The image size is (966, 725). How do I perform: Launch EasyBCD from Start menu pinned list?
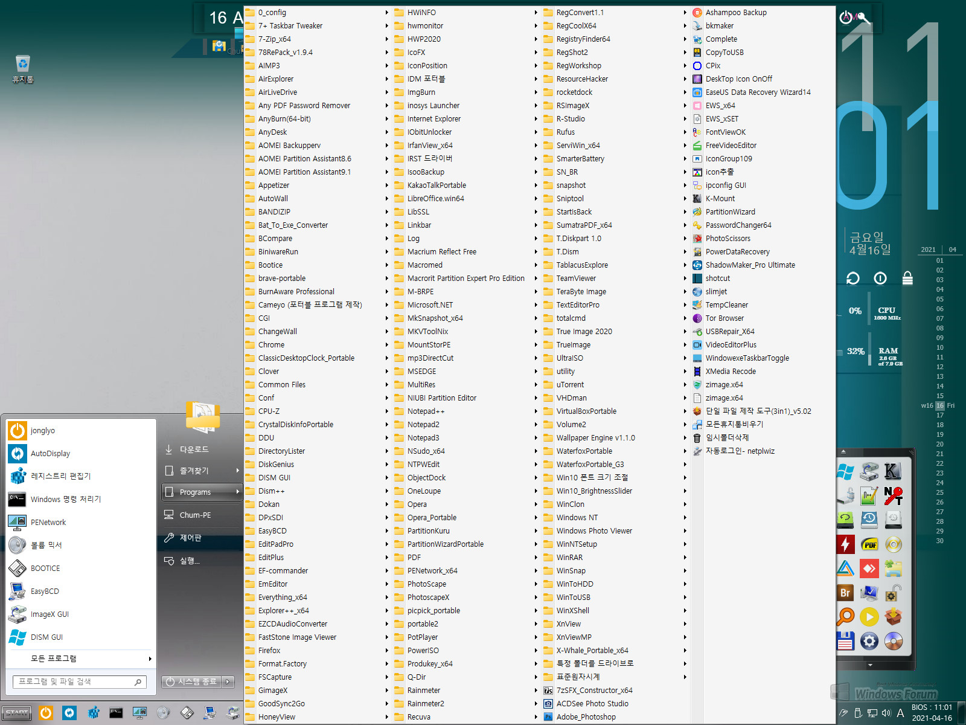(81, 591)
